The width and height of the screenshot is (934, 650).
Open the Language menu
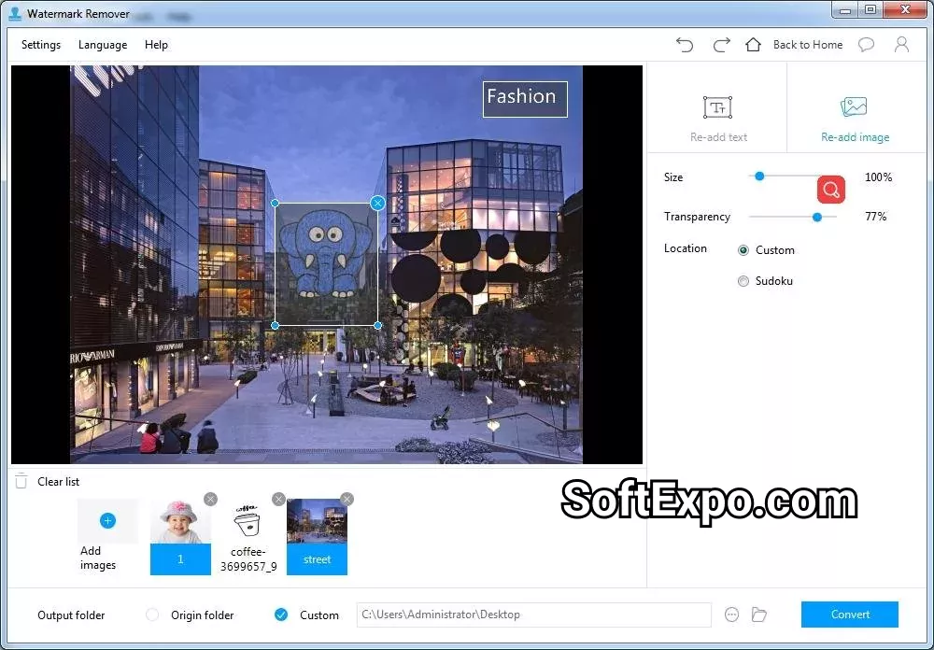coord(103,44)
